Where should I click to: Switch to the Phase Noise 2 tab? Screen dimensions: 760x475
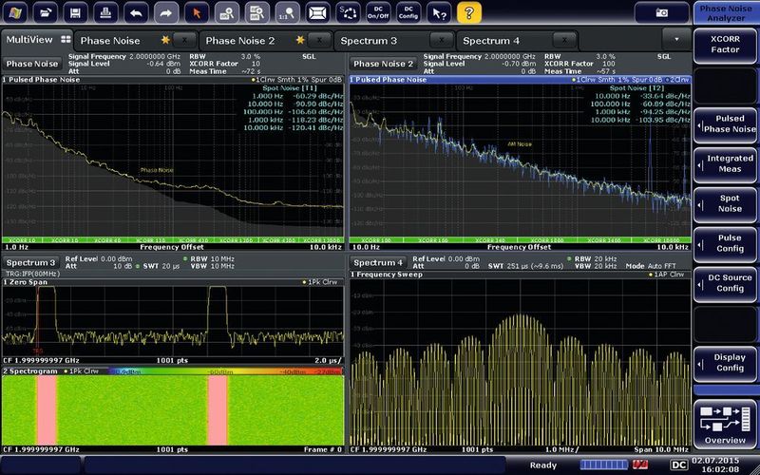[240, 41]
